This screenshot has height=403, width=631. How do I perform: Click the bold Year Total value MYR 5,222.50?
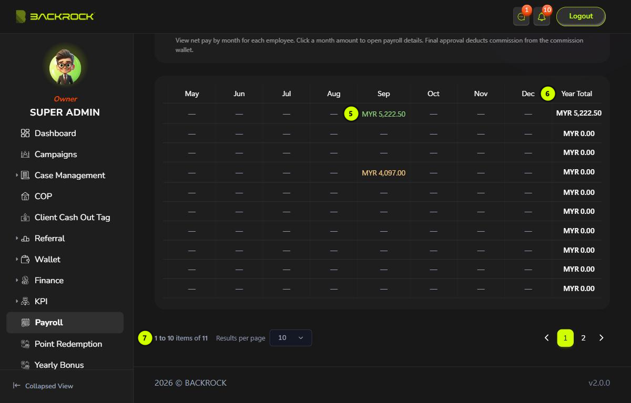(579, 113)
